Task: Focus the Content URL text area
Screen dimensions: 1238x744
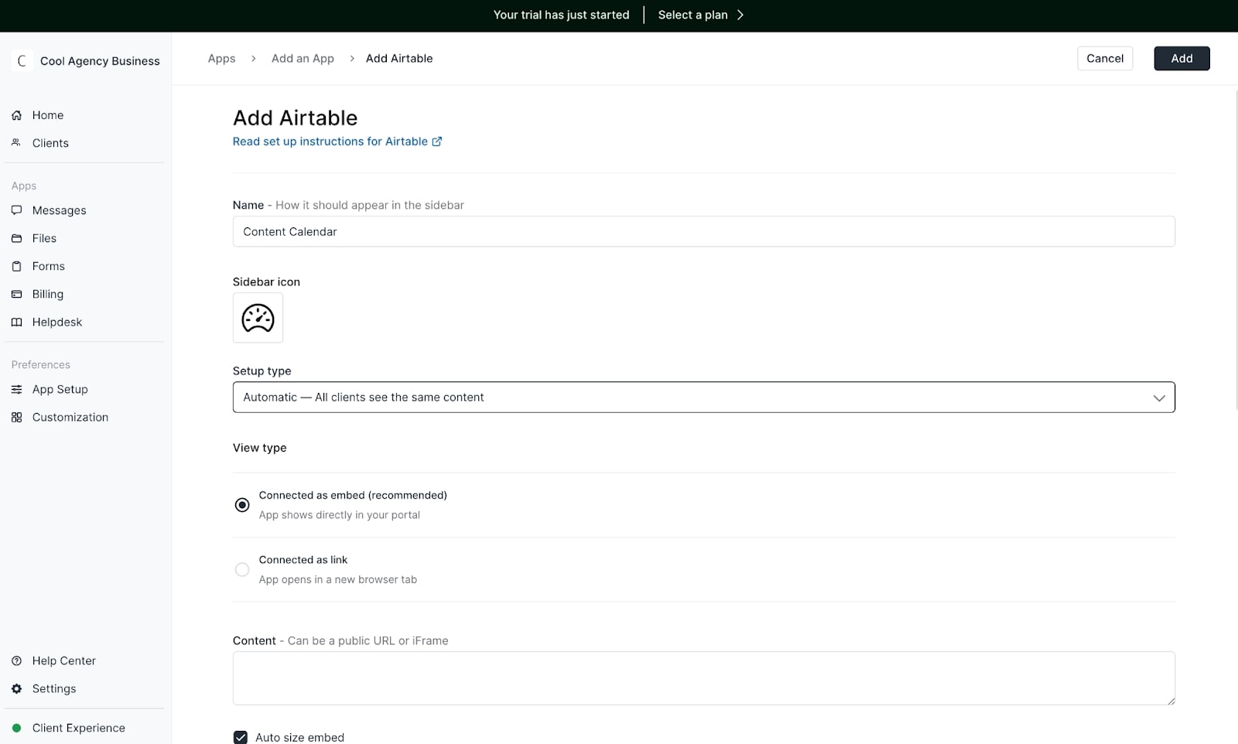Action: (x=703, y=677)
